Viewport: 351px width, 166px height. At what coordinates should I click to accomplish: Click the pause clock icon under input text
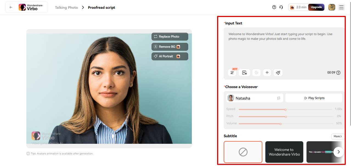pyautogui.click(x=256, y=72)
